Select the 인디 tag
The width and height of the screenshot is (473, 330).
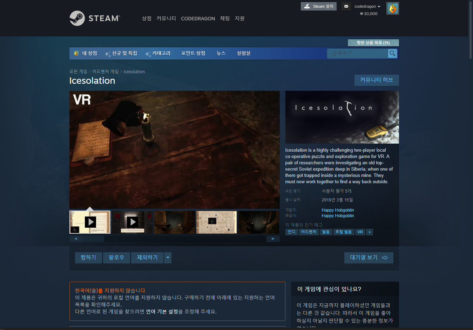coord(291,232)
